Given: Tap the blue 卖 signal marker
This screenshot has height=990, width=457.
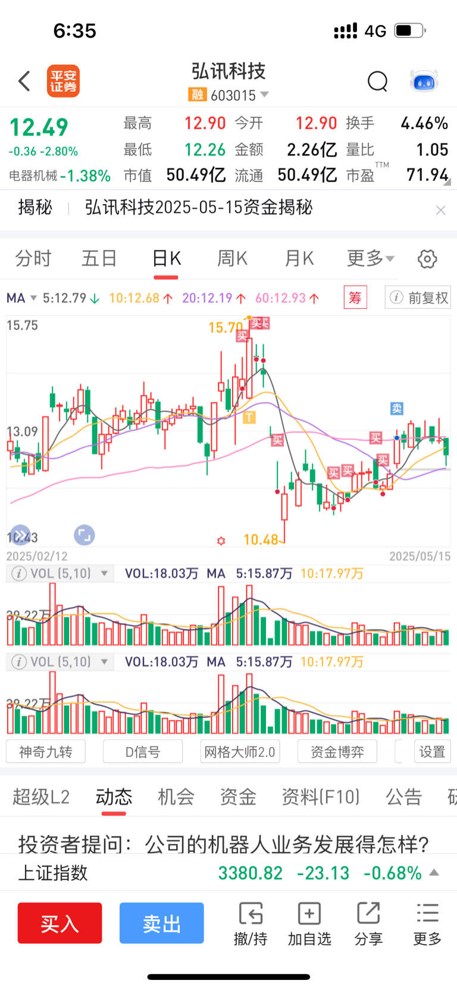Looking at the screenshot, I should [397, 408].
